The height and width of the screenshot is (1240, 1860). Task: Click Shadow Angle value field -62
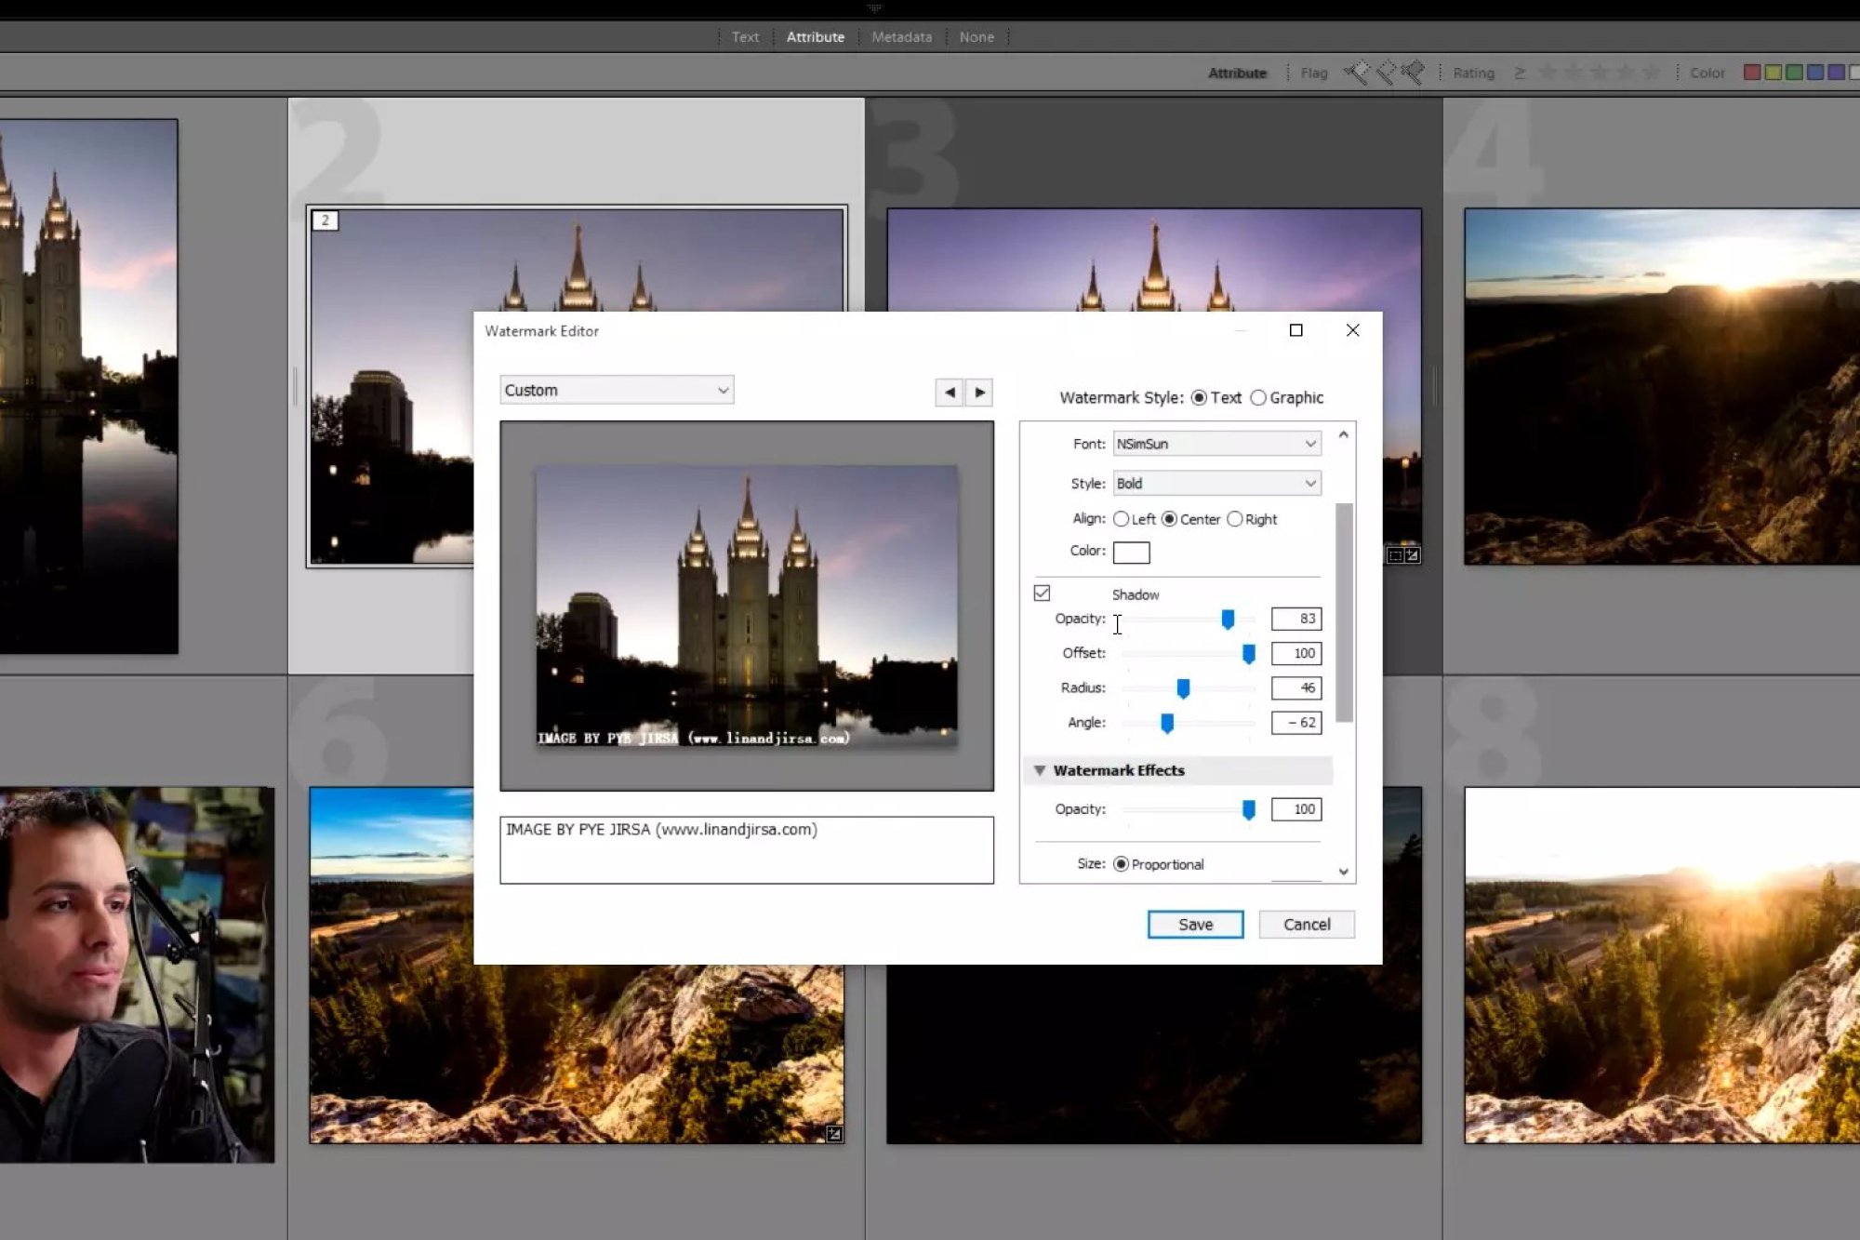pos(1296,723)
